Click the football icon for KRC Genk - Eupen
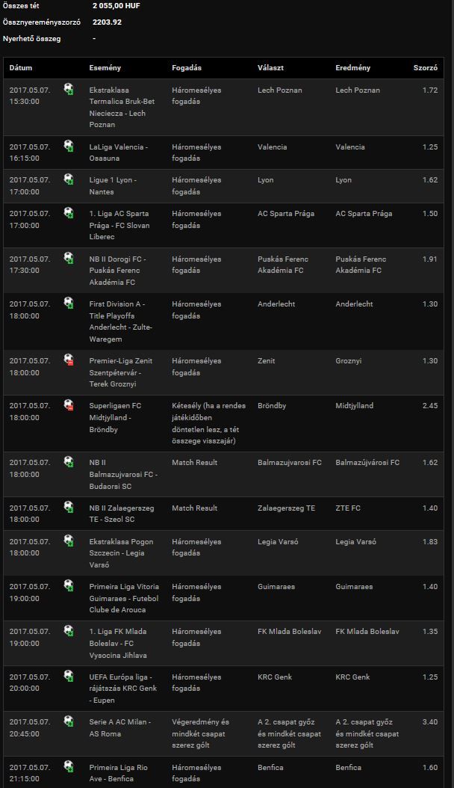The height and width of the screenshot is (788, 454). coord(69,676)
